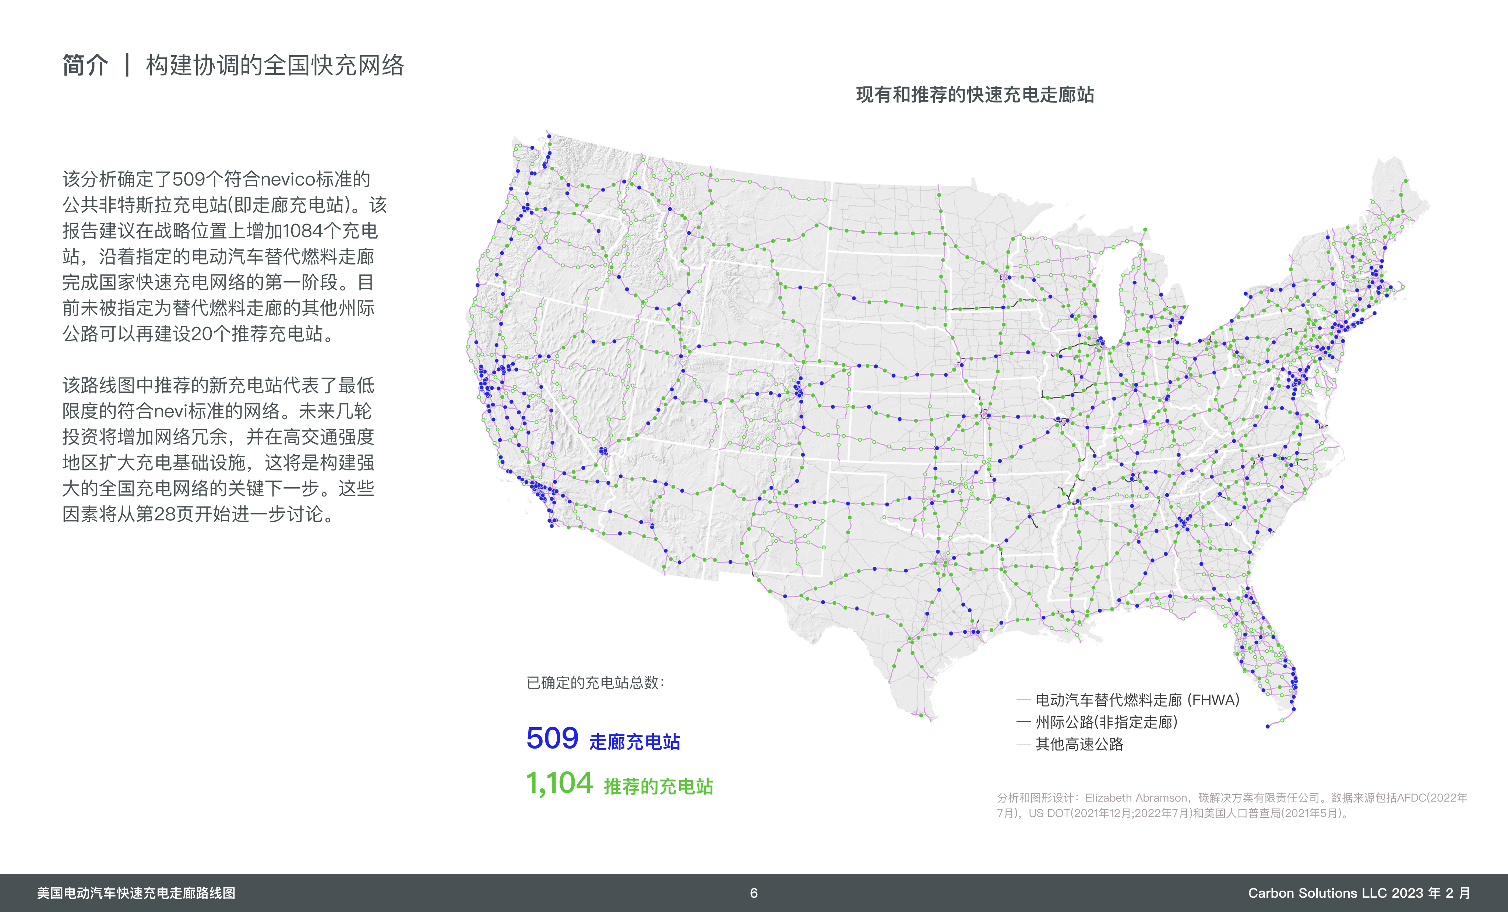Click the page heading 简介
Screen dimensions: 1508x912
click(x=85, y=66)
